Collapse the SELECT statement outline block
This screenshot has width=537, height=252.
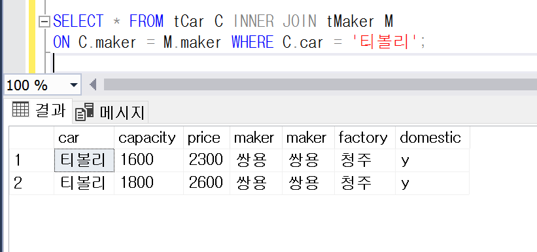44,22
